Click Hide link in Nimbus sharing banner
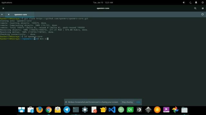This screenshot has height=115, width=206. pos(138,102)
